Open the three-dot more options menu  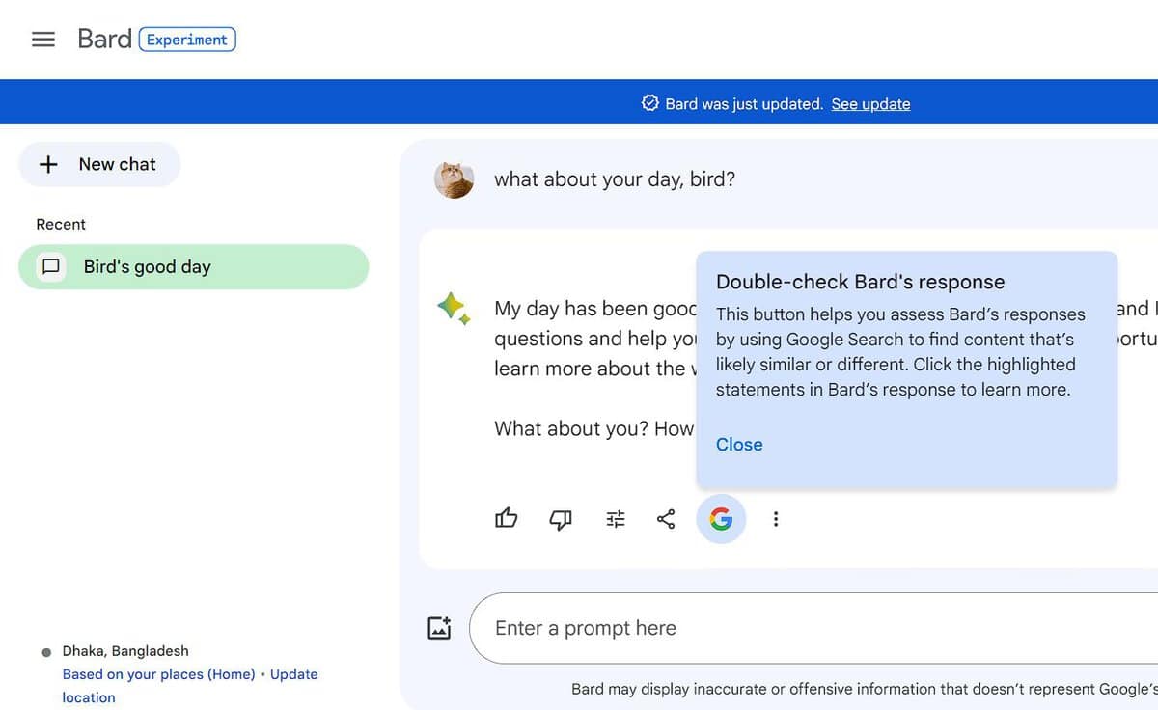[x=775, y=519]
